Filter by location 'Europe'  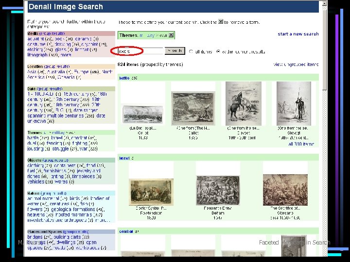(x=81, y=72)
